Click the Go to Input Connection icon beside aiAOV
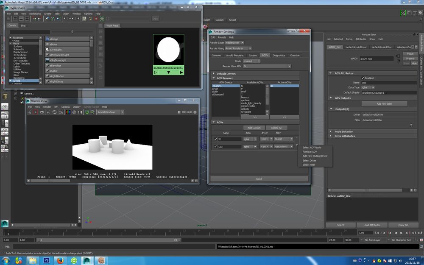The image size is (424, 265). pos(398,56)
